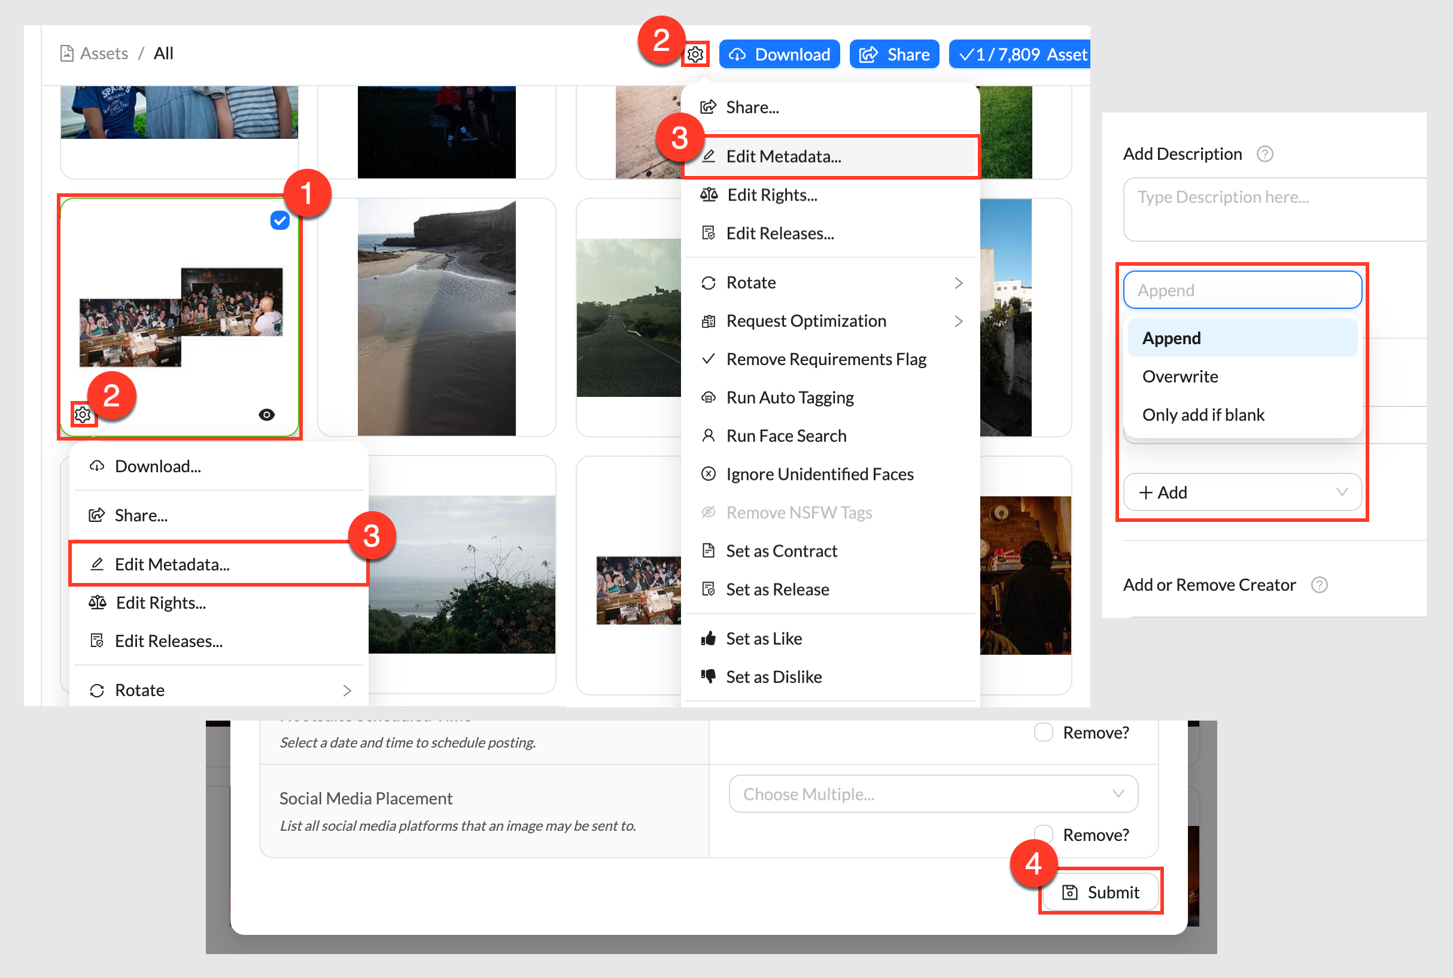Click the blue Download button
The width and height of the screenshot is (1453, 978).
pyautogui.click(x=779, y=54)
